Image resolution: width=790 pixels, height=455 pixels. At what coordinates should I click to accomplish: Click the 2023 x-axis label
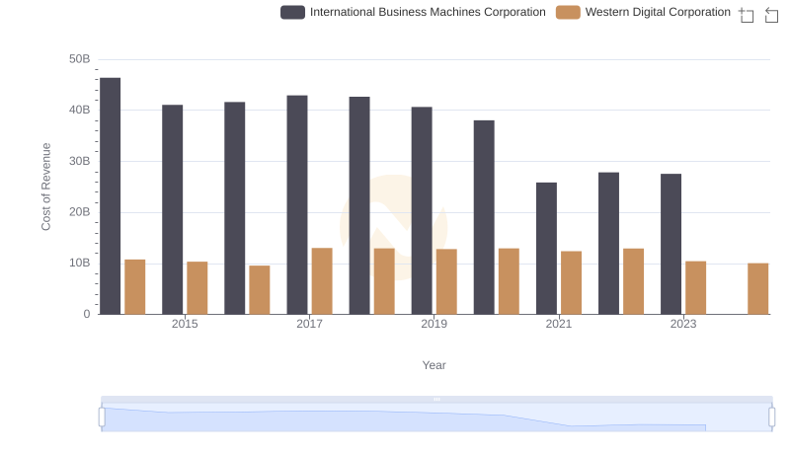[683, 324]
